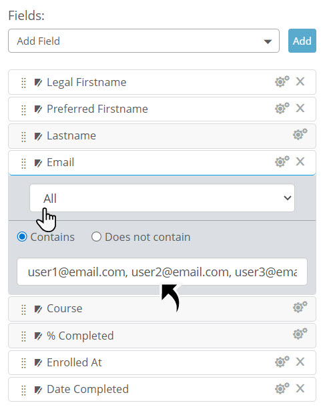
Task: Expand the All filter dropdown
Action: [162, 198]
